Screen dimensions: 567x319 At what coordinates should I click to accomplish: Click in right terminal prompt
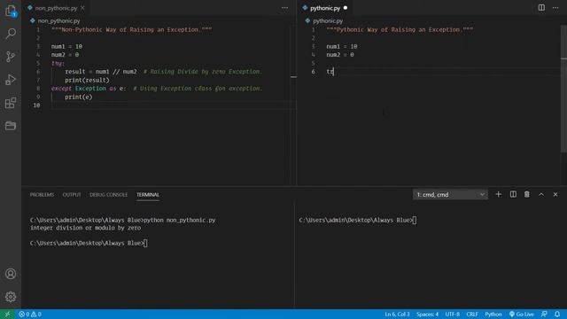click(x=358, y=220)
